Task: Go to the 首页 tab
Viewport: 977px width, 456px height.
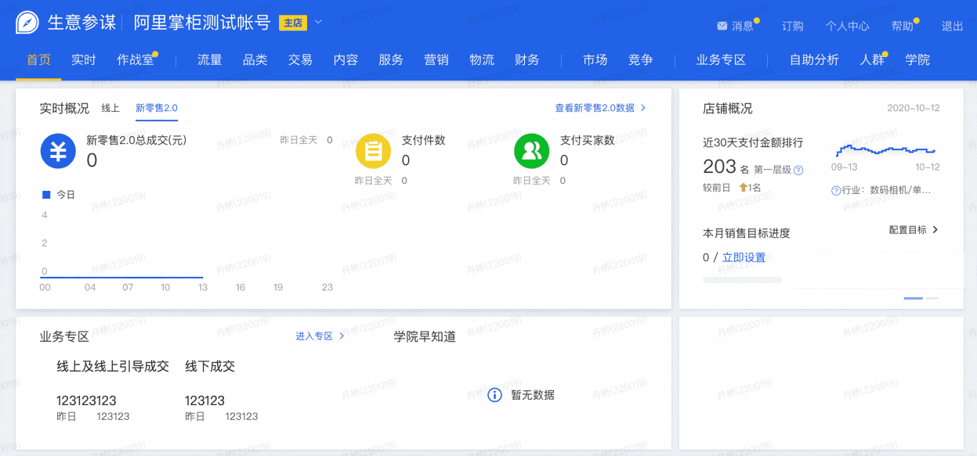Action: (38, 59)
